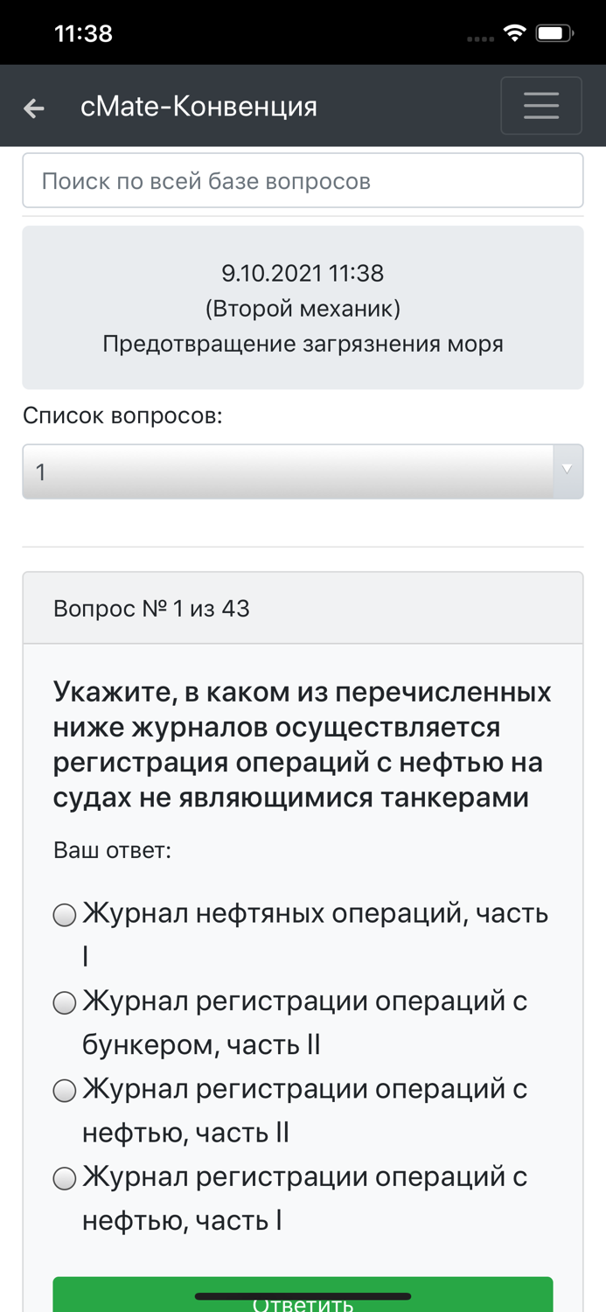Tap the clock showing 11:38
This screenshot has height=1312, width=606.
pos(84,32)
